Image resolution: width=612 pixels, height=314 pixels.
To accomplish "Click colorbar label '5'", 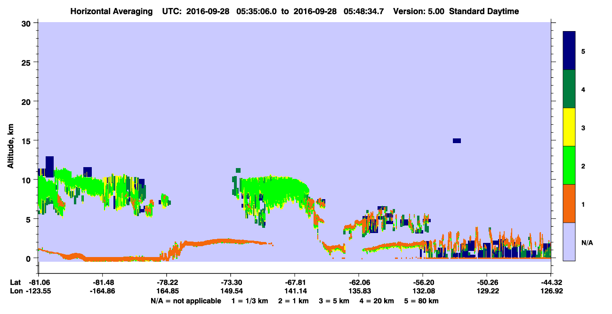I will pos(583,51).
